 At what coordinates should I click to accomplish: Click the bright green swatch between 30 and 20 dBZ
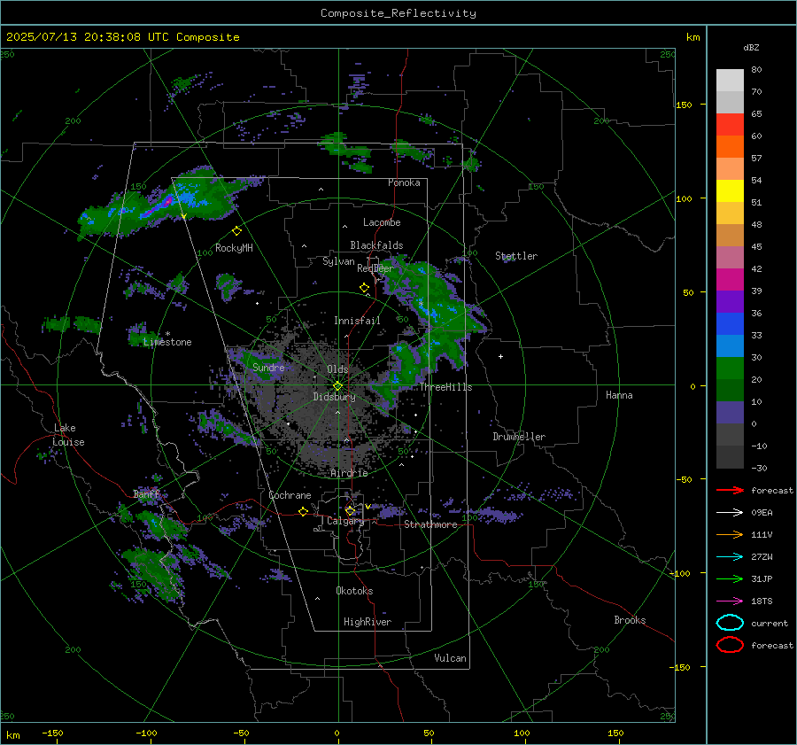tap(730, 369)
